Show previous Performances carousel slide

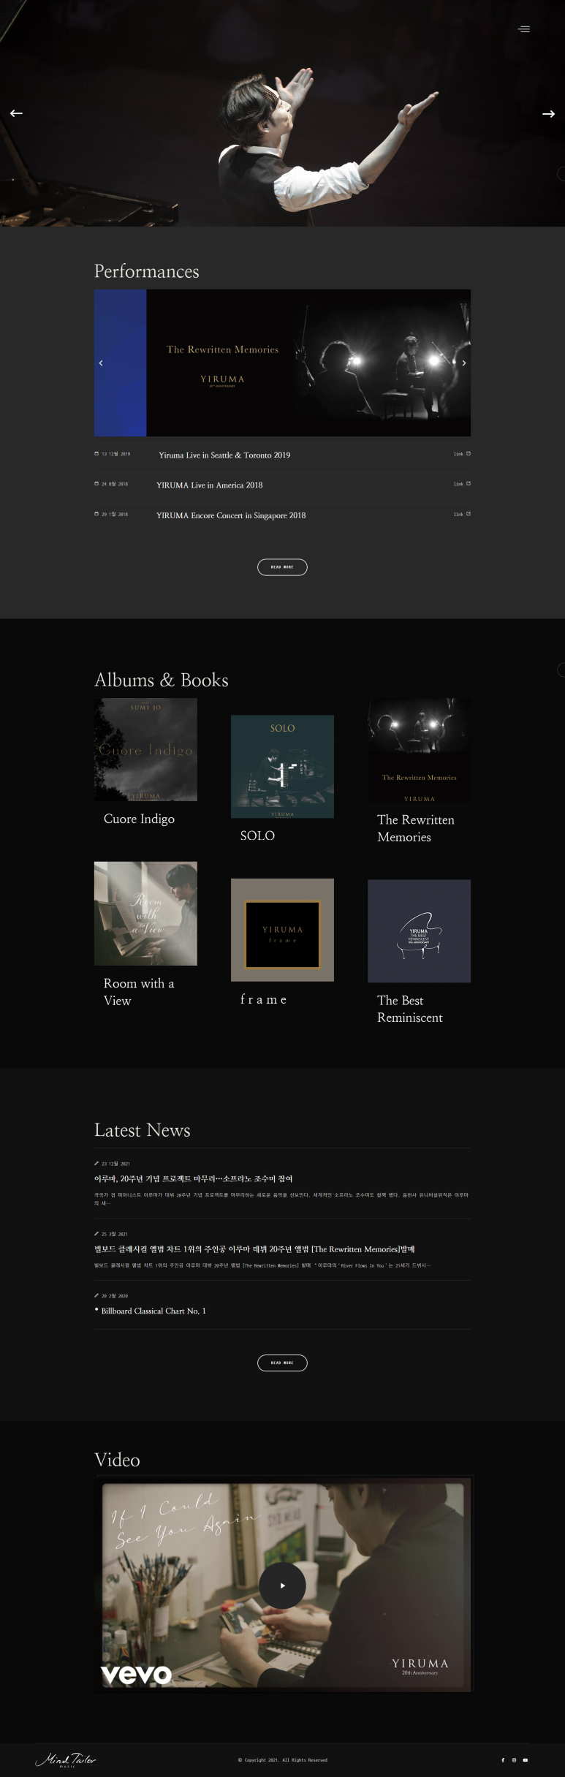[x=101, y=363]
